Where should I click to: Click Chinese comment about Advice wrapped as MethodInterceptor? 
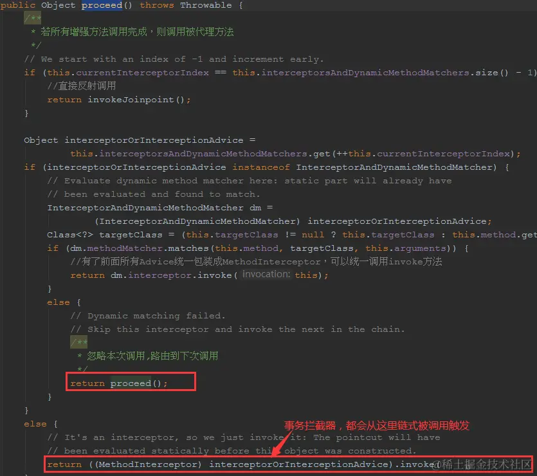(256, 262)
